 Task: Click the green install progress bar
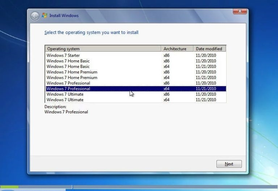9,187
